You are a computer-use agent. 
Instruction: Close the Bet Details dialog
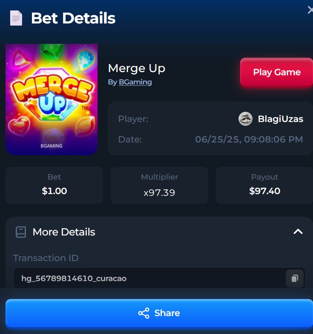click(x=310, y=10)
